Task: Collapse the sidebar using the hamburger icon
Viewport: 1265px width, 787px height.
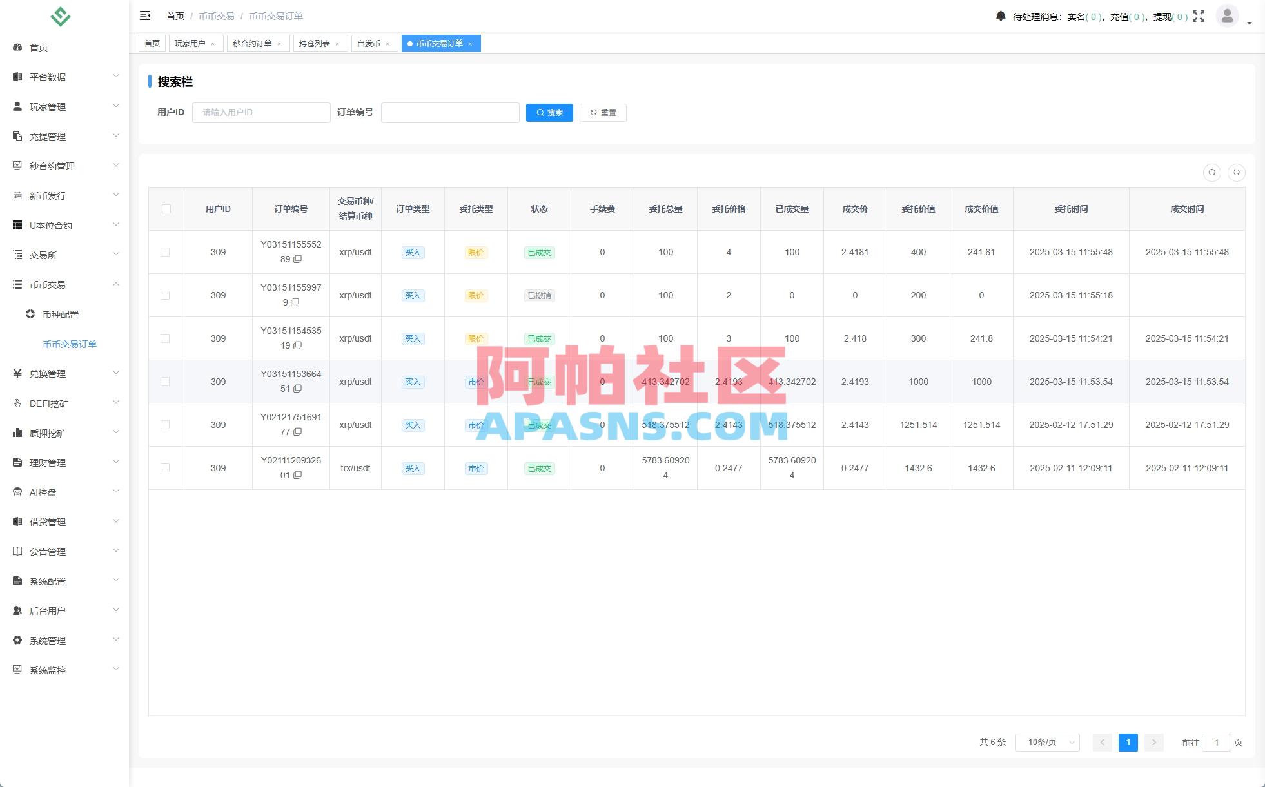Action: click(x=145, y=15)
